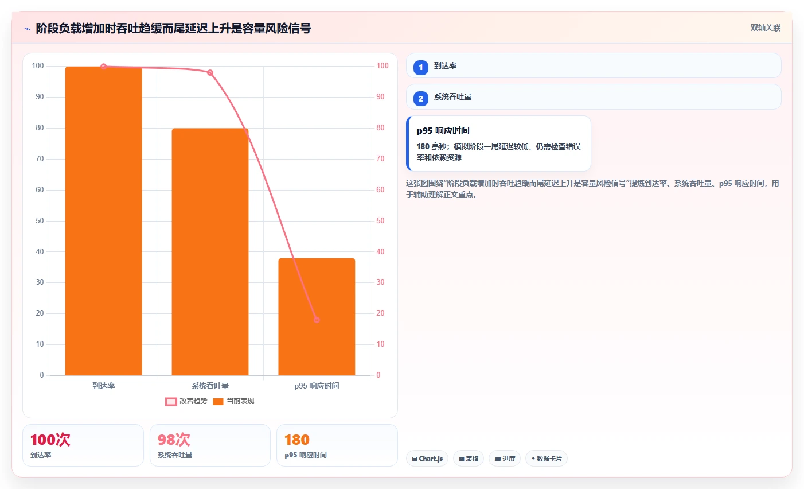Click the trend line point above 到达率
Viewport: 804px width, 489px height.
[103, 67]
